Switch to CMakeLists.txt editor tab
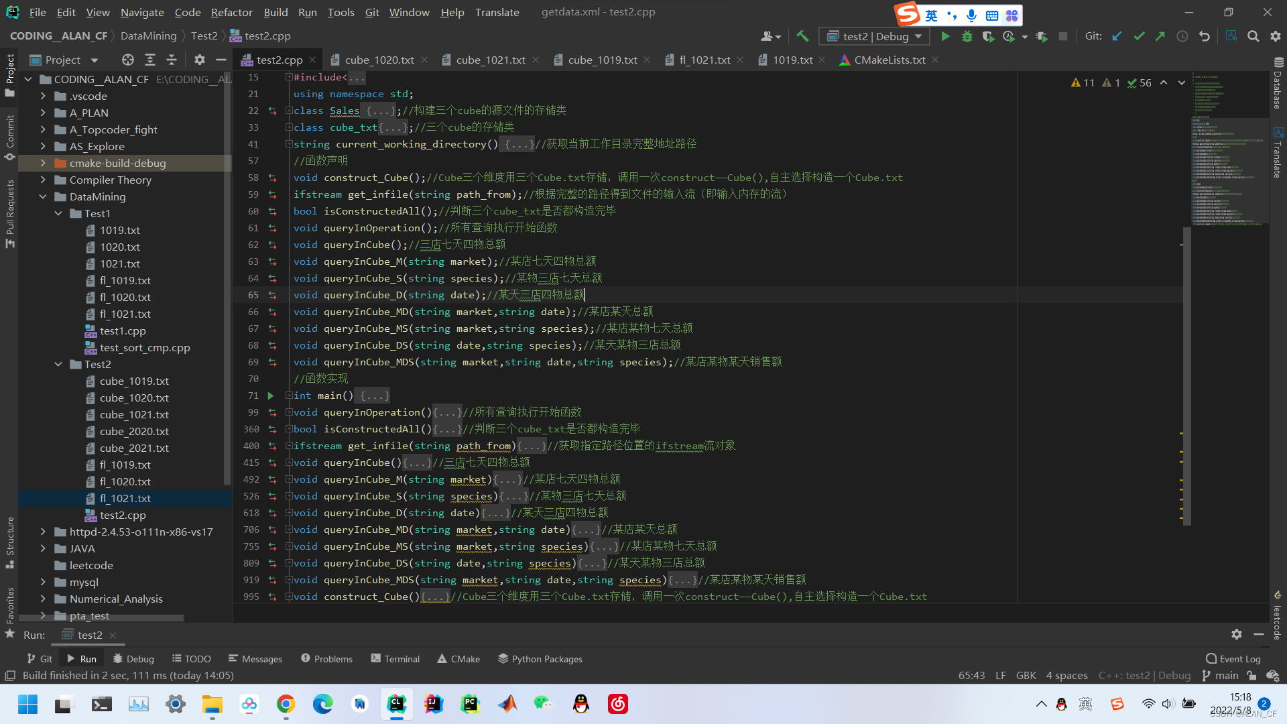 point(890,60)
